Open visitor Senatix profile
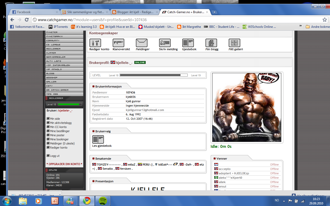Image resolution: width=330 pixels, height=206 pixels. [x=108, y=169]
